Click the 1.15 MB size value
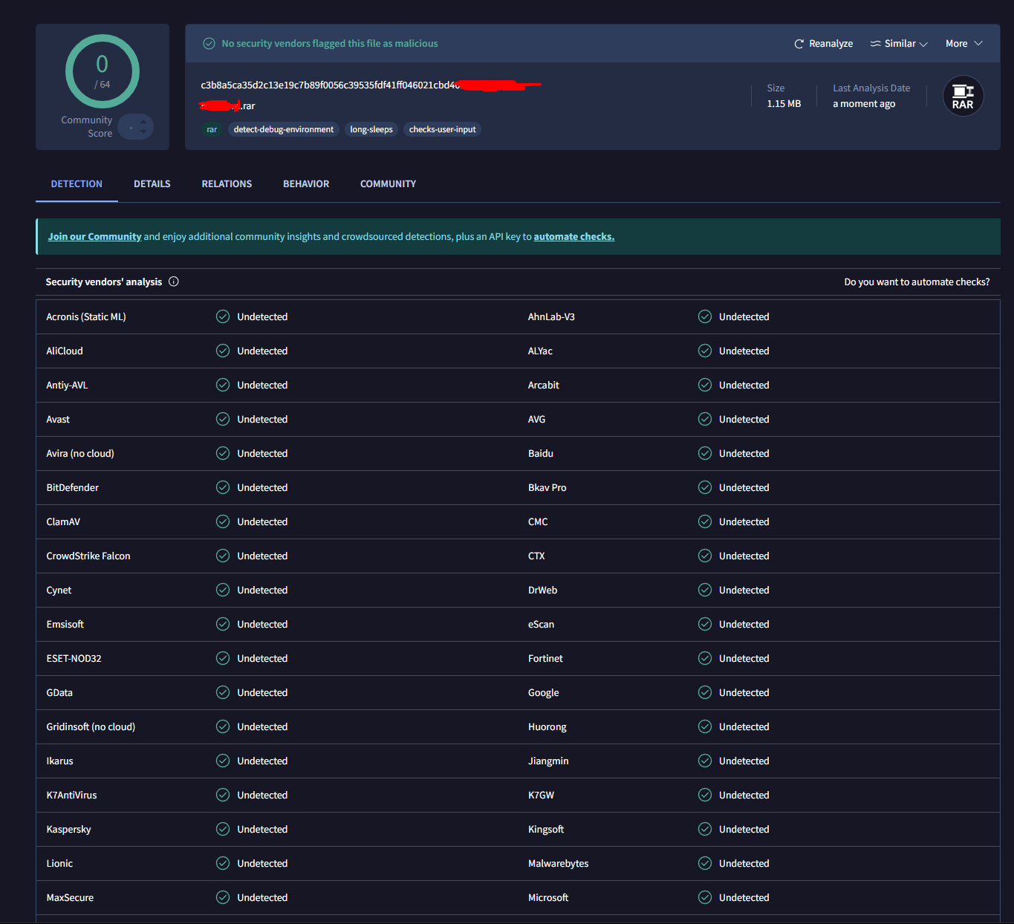The image size is (1014, 924). (784, 104)
